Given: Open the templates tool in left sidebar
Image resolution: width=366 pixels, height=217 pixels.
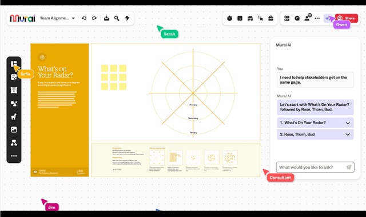Looking at the screenshot, I should pos(14,64).
